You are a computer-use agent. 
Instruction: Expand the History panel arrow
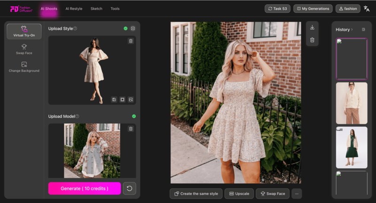point(352,30)
